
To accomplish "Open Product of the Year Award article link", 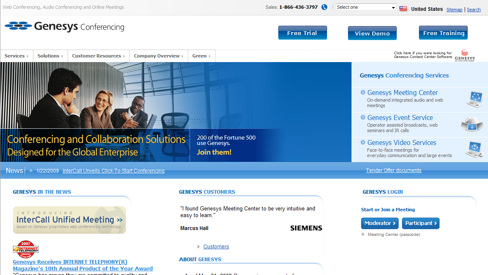I will point(83,265).
